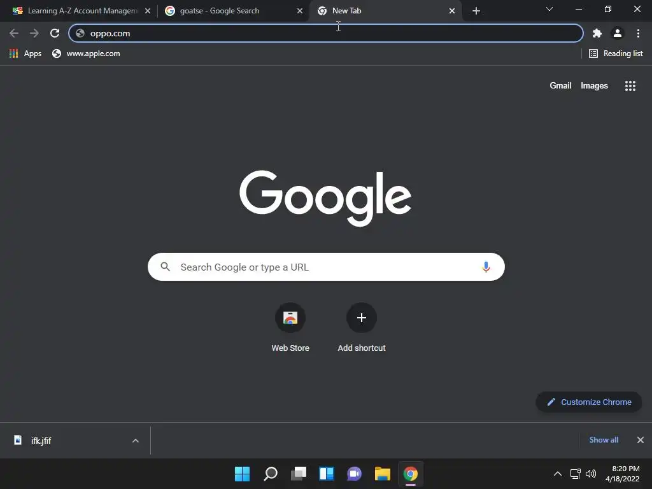Viewport: 652px width, 489px height.
Task: Click Add shortcut tile
Action: [x=362, y=329]
